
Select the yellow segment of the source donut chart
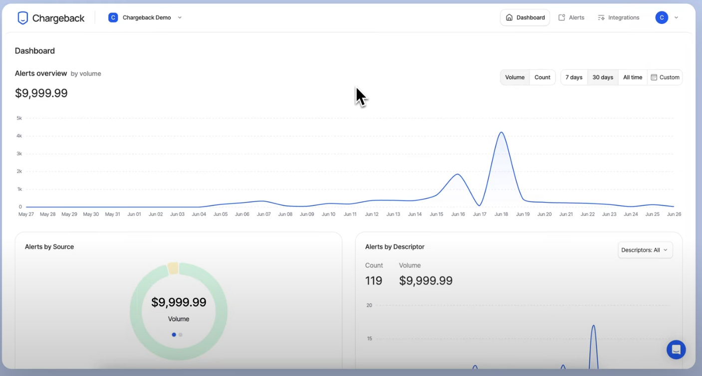[x=174, y=267]
